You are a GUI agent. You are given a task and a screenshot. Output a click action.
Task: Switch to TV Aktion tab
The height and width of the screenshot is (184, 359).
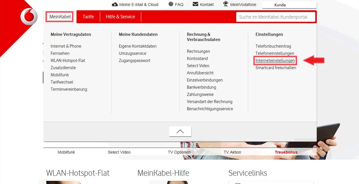tap(232, 152)
